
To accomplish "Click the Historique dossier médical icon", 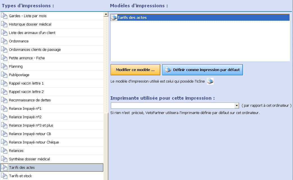I will point(4,24).
